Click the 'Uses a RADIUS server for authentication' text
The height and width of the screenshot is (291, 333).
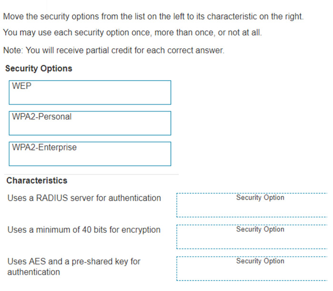(x=84, y=198)
